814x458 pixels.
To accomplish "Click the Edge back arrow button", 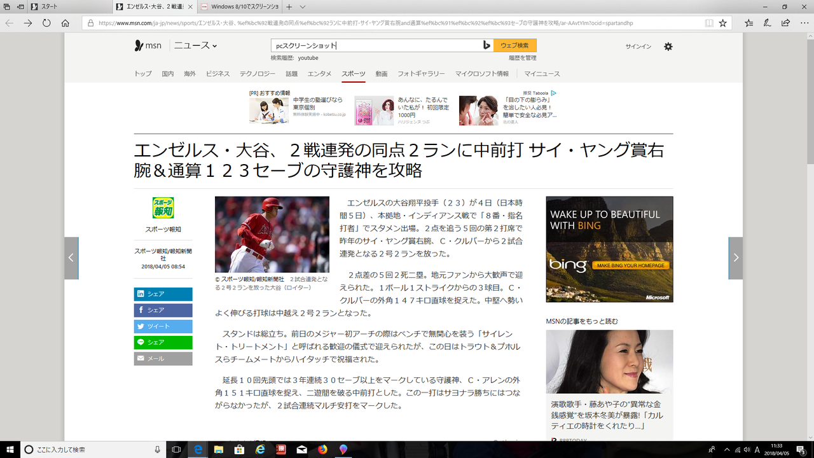I will pos(9,23).
